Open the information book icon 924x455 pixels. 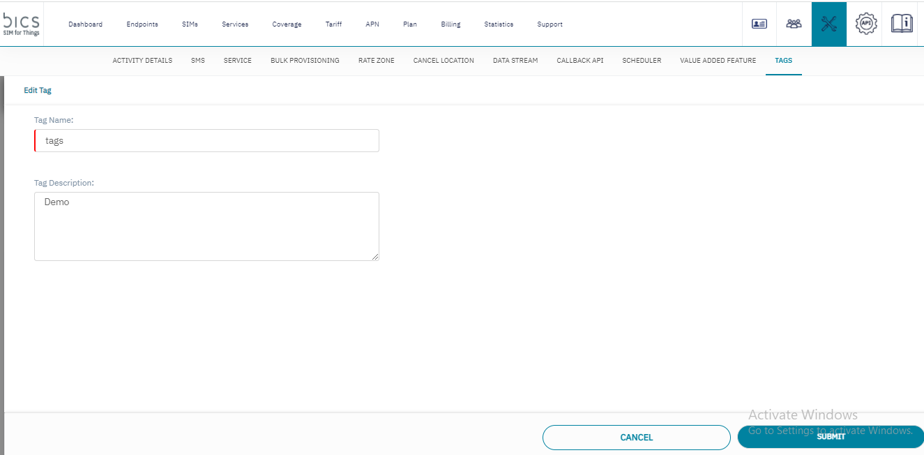[902, 24]
